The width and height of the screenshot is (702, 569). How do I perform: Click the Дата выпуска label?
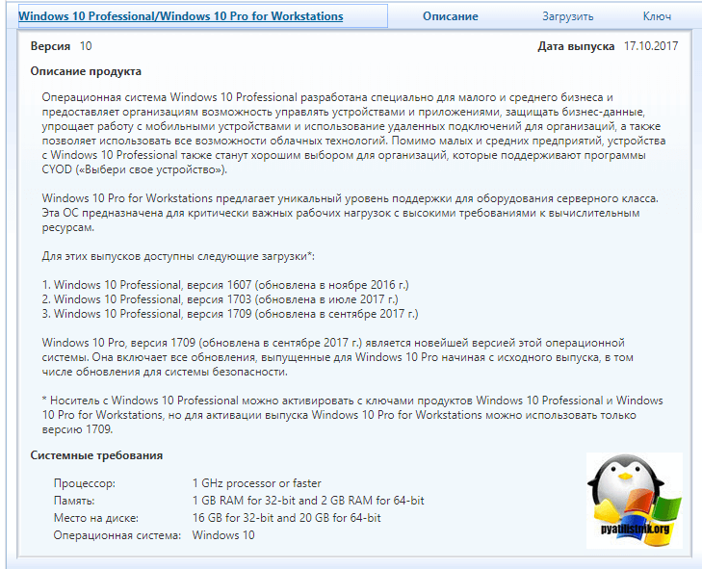pos(576,46)
